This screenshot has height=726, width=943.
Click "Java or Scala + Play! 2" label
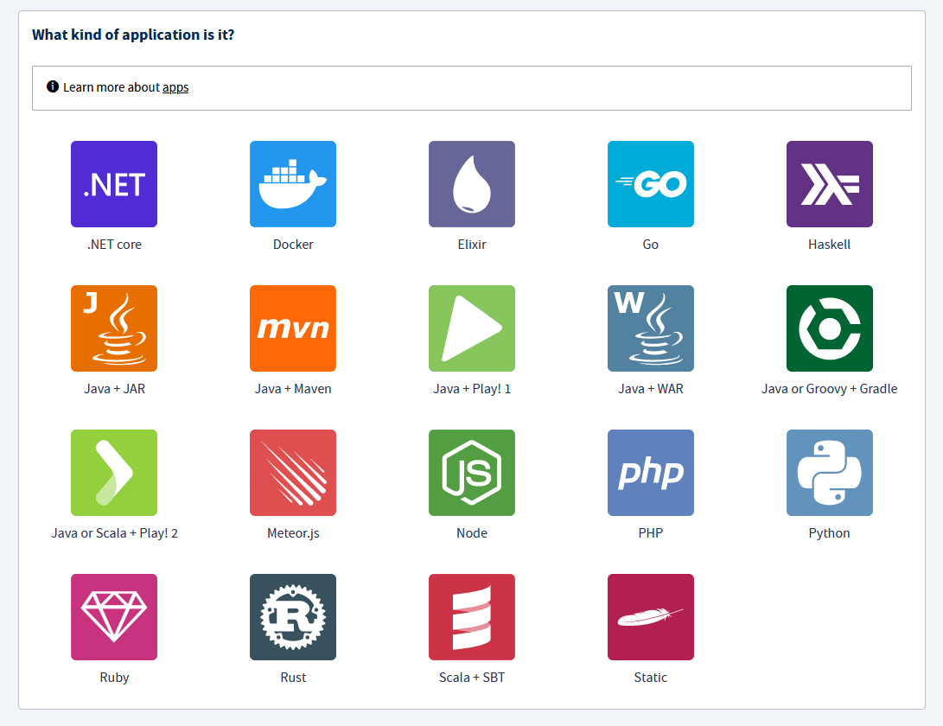point(114,533)
